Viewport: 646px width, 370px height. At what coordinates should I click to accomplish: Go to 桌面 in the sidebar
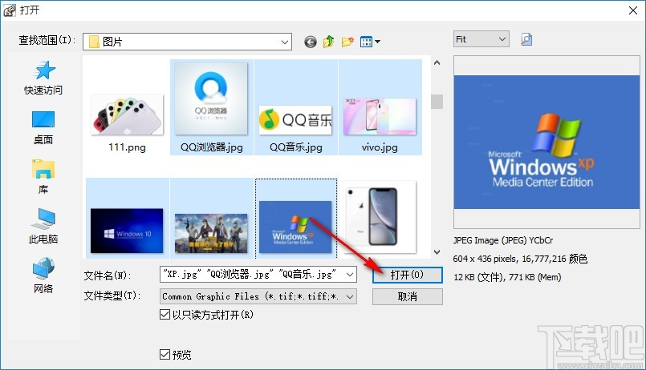tap(43, 128)
